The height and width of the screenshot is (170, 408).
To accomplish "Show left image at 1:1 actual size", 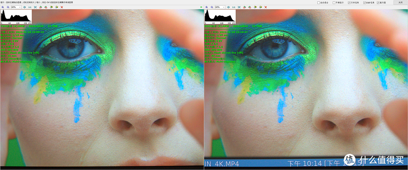I will pyautogui.click(x=30, y=7).
